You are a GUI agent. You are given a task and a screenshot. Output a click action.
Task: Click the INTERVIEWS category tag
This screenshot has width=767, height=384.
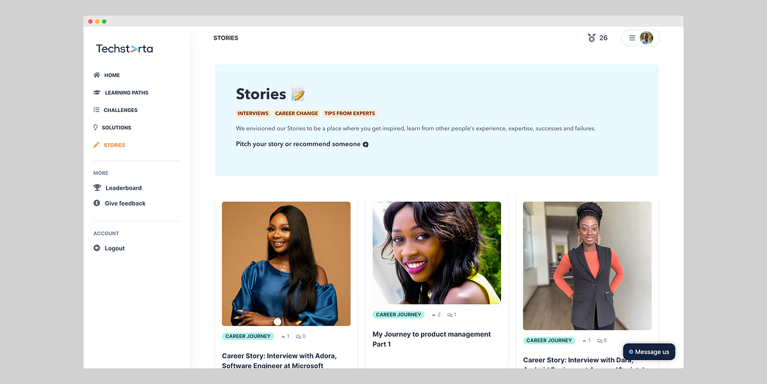[252, 113]
